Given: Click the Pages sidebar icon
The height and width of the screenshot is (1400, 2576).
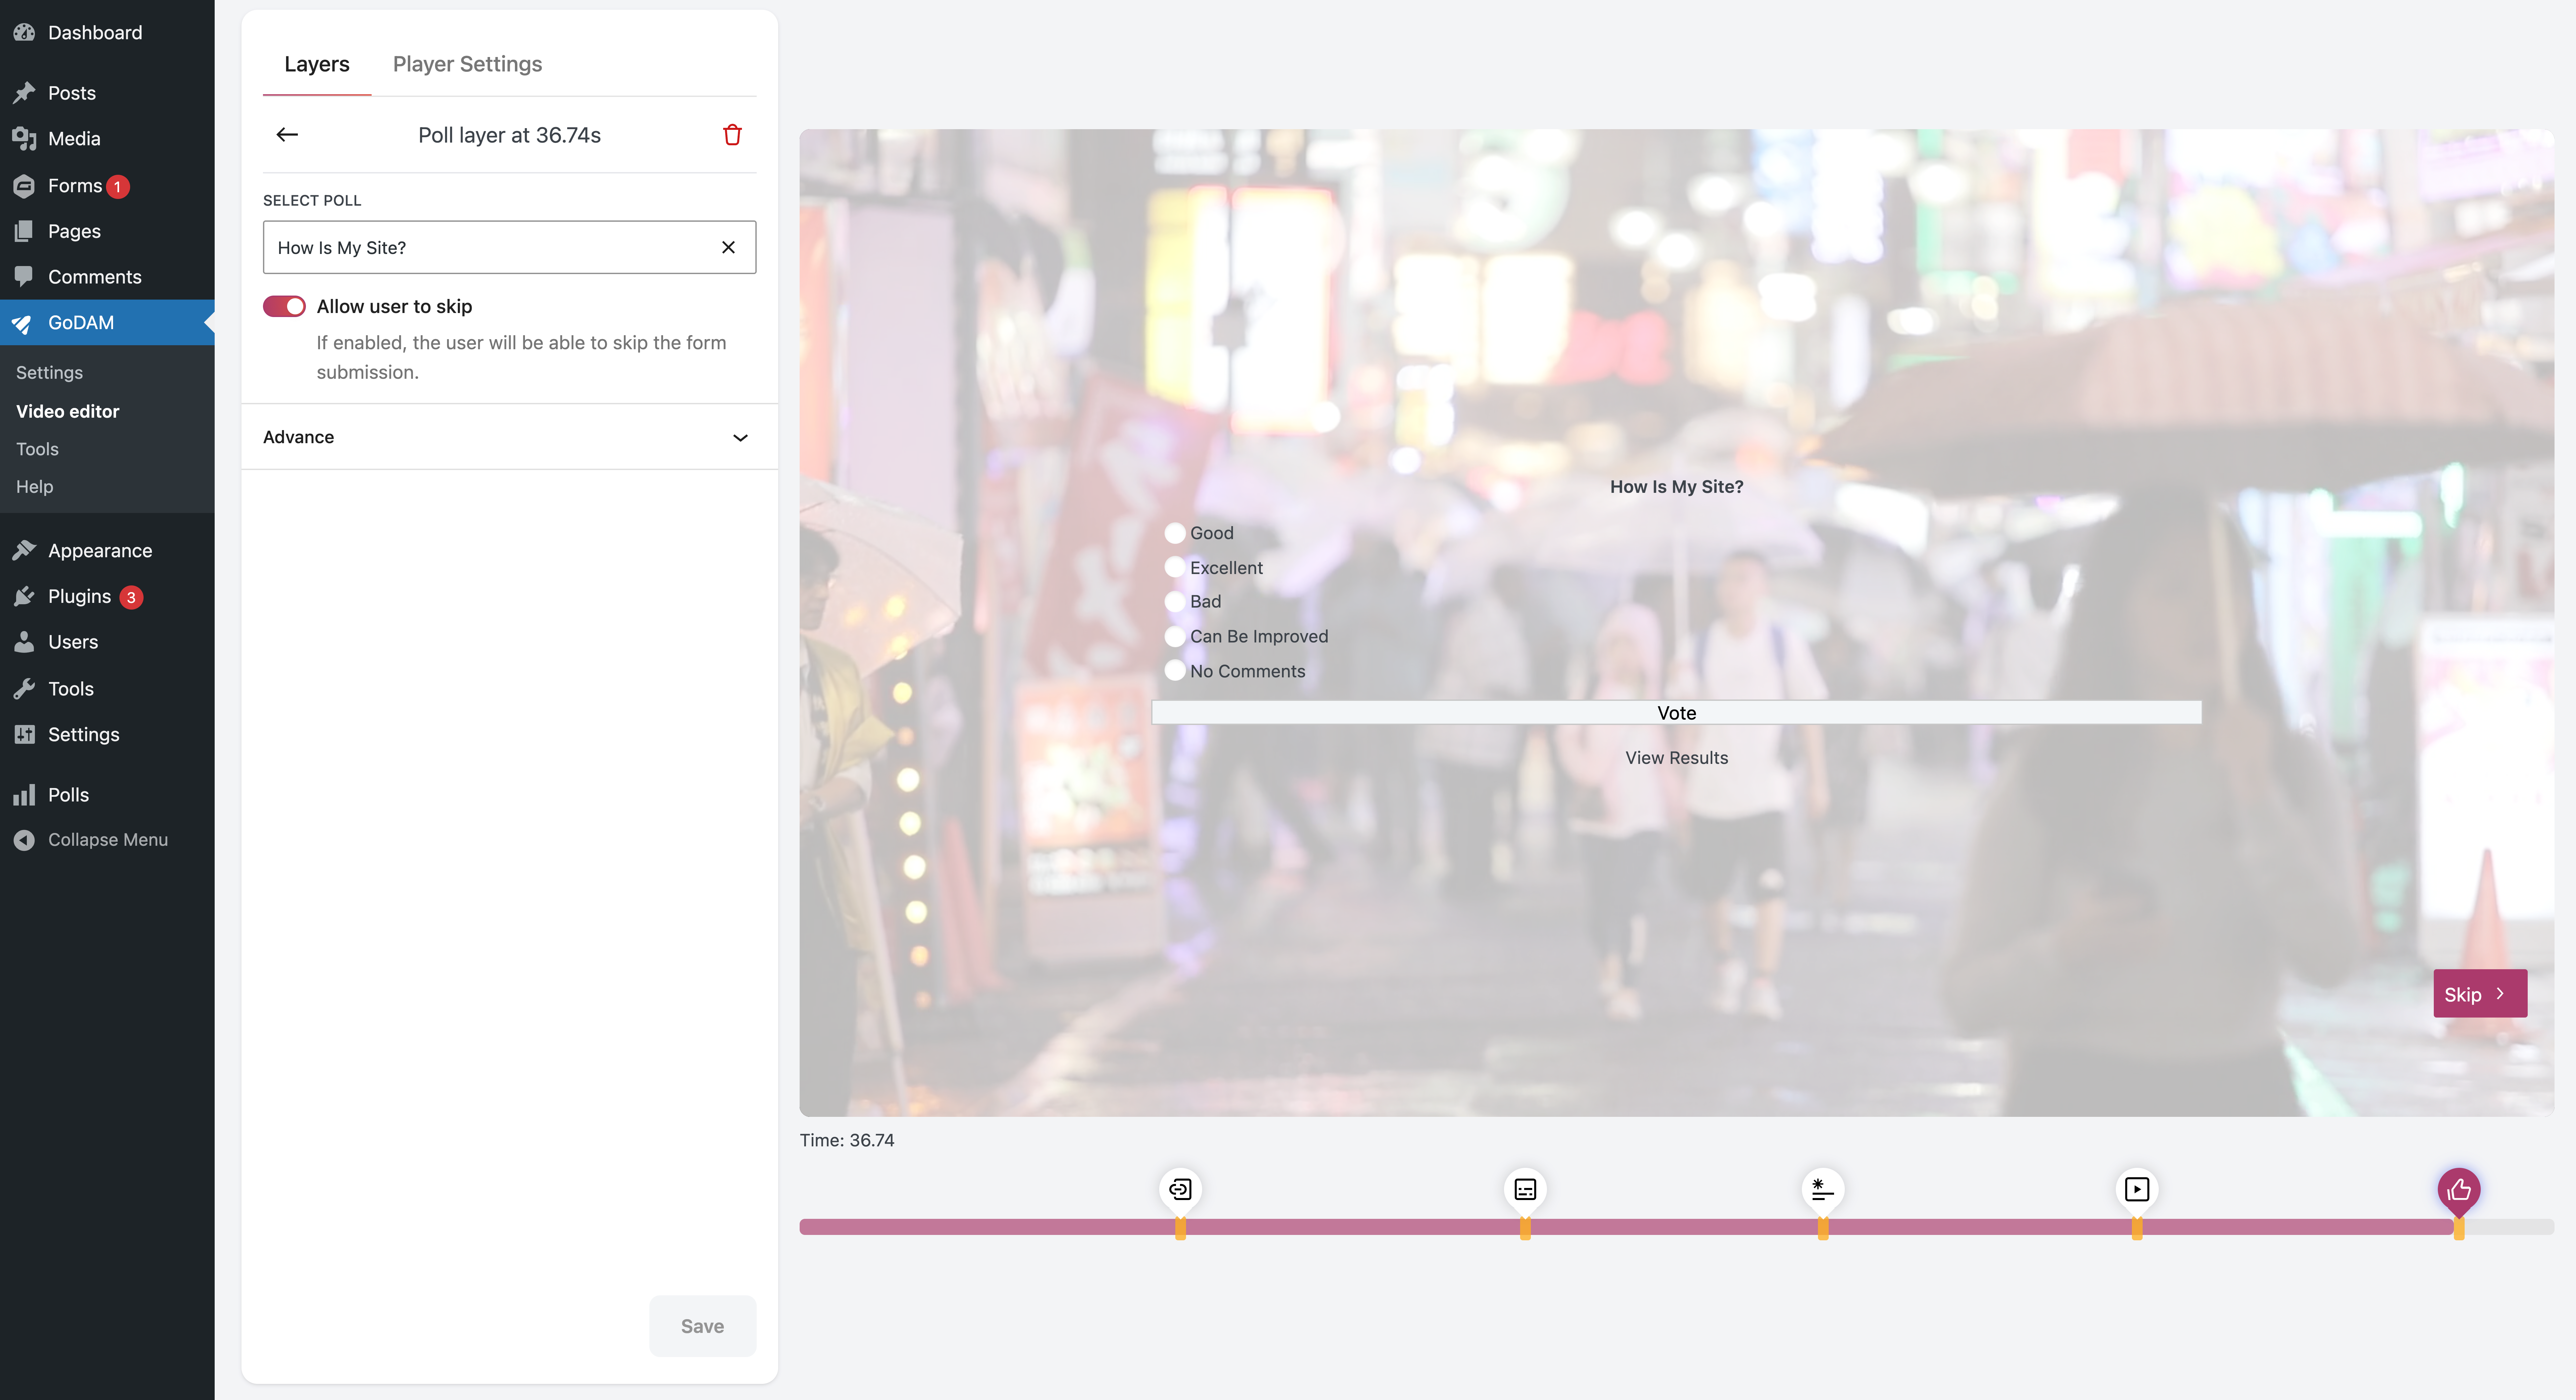Looking at the screenshot, I should tap(24, 231).
